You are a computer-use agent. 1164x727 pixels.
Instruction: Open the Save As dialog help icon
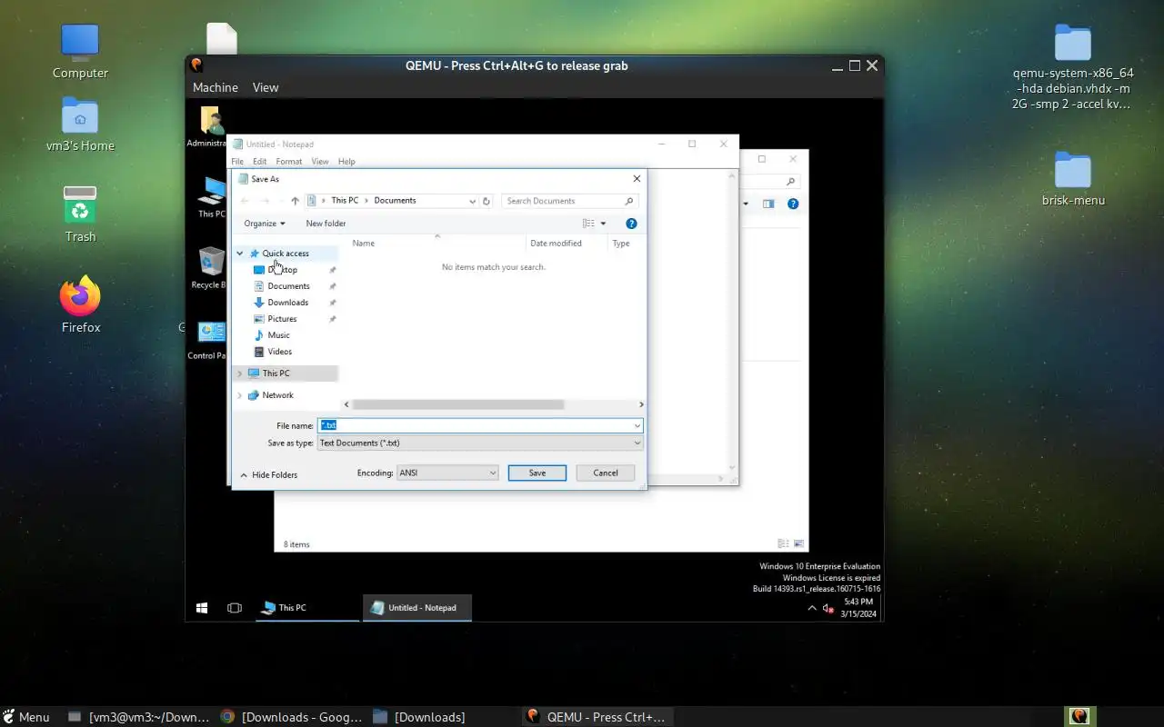pos(631,224)
